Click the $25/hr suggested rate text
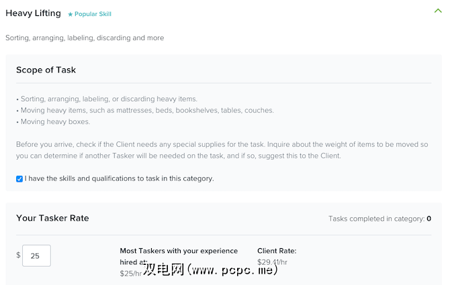The image size is (450, 285). click(x=130, y=273)
